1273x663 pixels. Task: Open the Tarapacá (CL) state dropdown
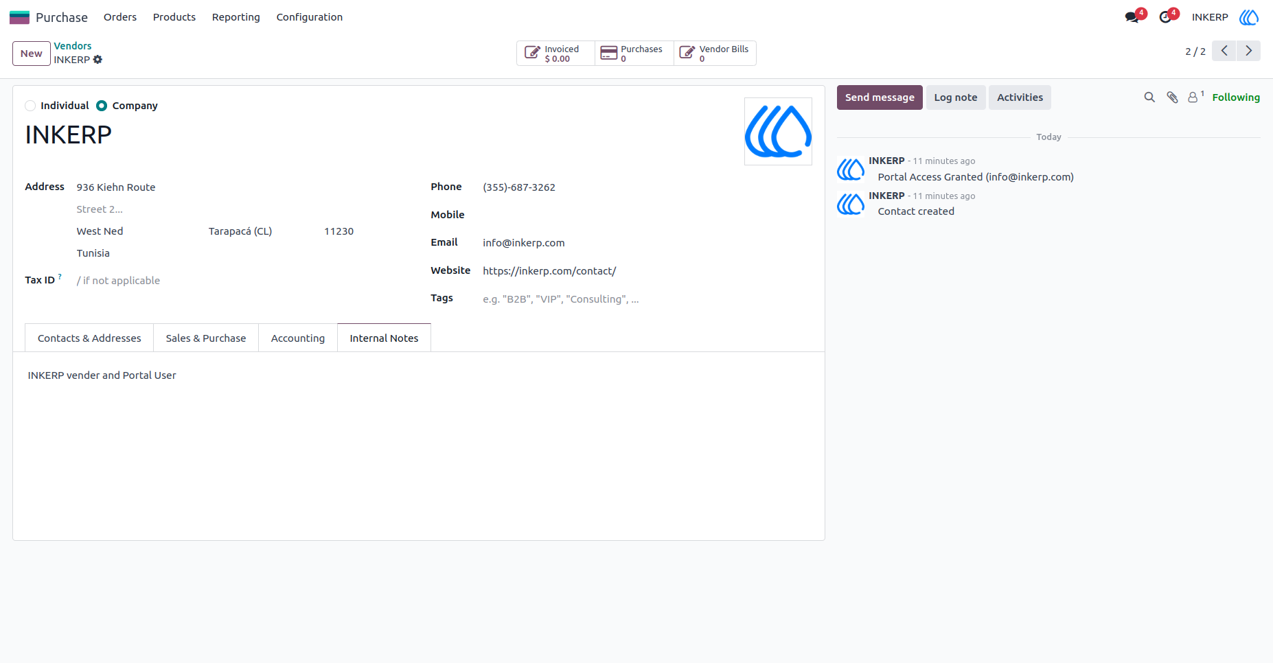coord(262,231)
